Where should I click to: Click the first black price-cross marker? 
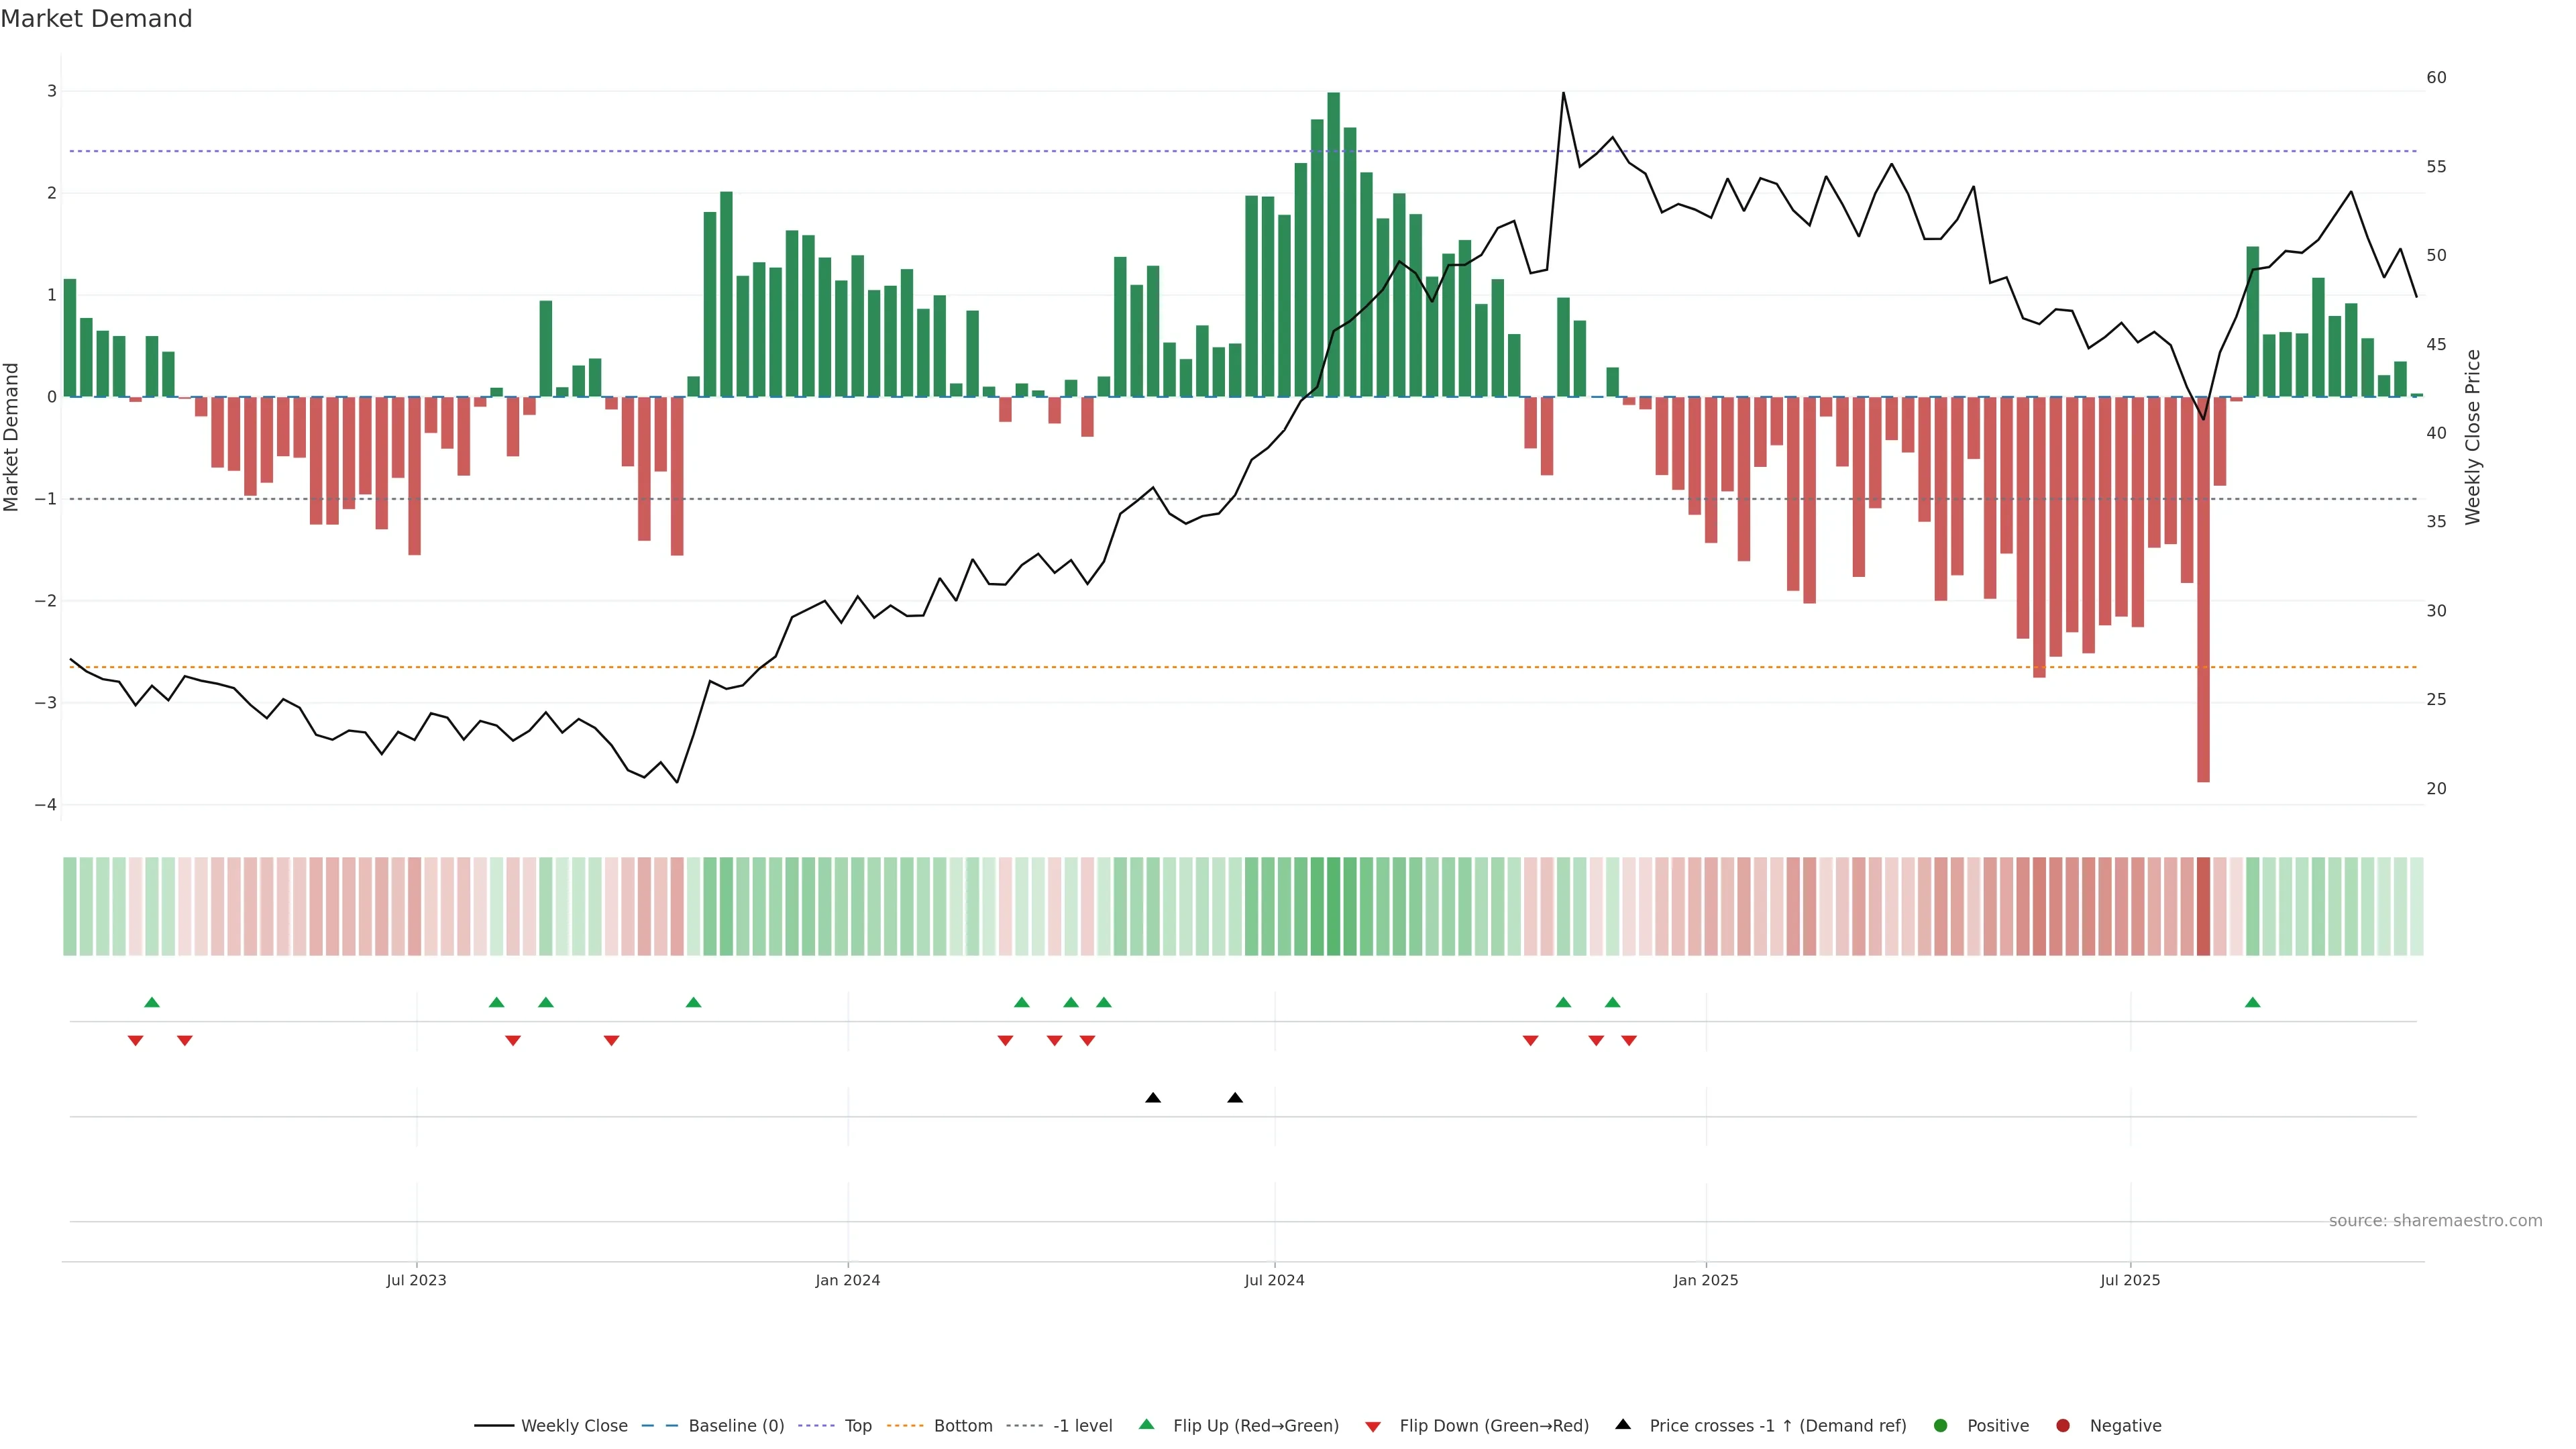[x=1153, y=1098]
